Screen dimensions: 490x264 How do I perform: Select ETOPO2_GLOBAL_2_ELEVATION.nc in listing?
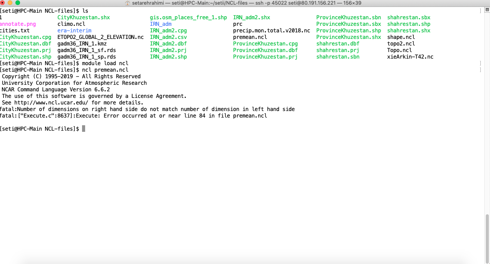[x=101, y=37]
